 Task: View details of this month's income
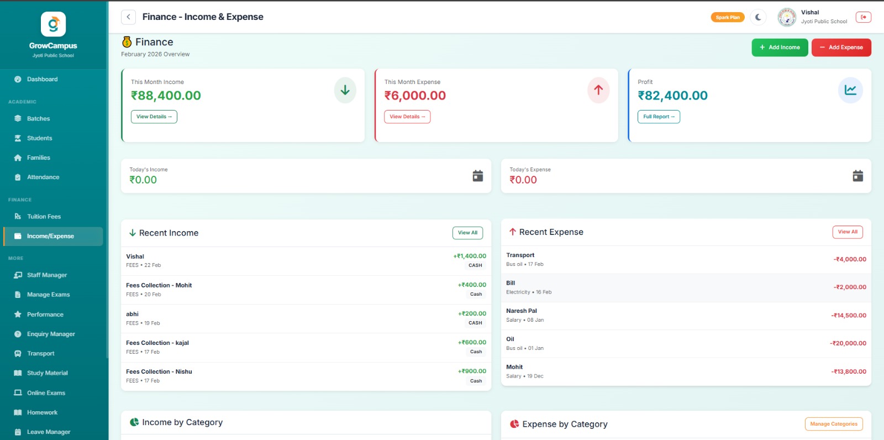154,117
